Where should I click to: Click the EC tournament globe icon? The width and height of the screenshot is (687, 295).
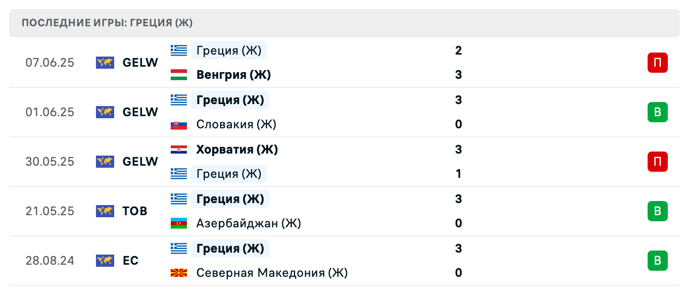[x=105, y=261]
